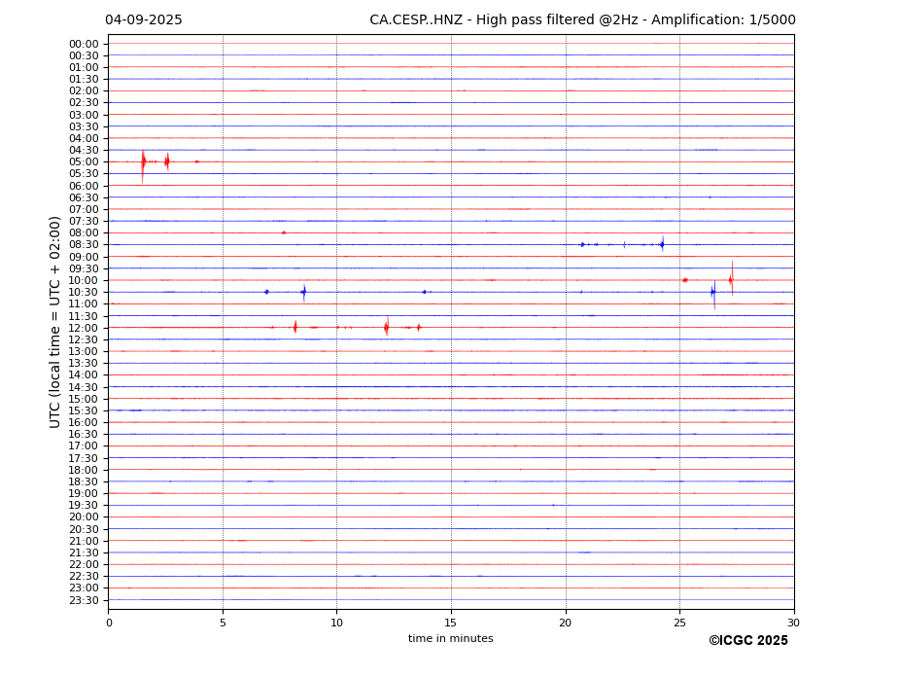Click the red spike near minute 8 at 12:00
Image resolution: width=901 pixels, height=677 pixels.
pyautogui.click(x=295, y=327)
